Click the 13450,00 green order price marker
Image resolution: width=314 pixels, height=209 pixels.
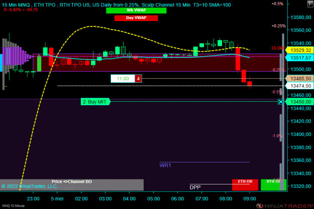click(299, 102)
